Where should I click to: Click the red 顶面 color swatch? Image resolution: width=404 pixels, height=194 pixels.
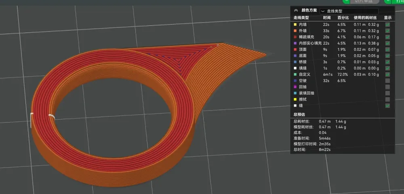point(295,50)
